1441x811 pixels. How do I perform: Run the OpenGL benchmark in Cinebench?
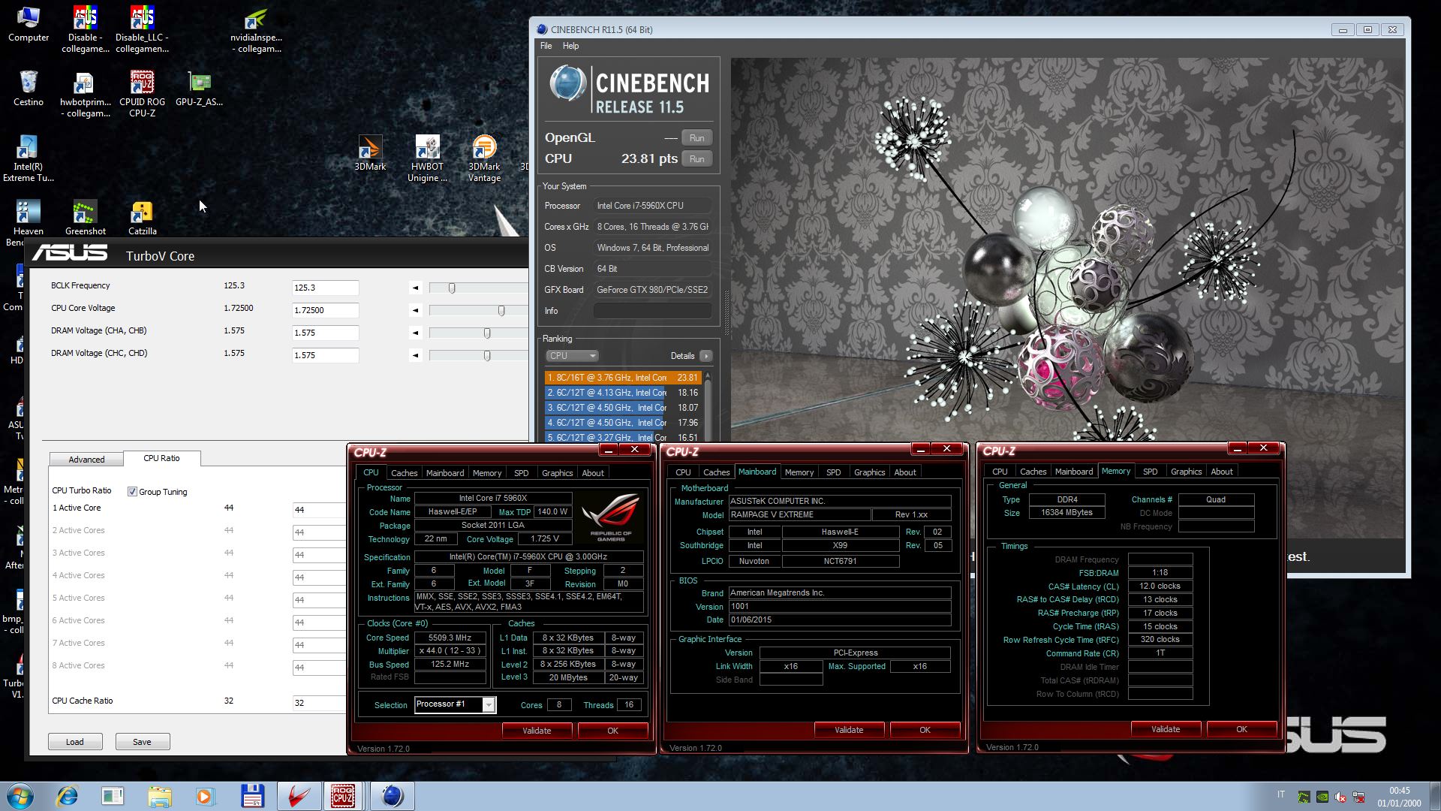click(696, 138)
